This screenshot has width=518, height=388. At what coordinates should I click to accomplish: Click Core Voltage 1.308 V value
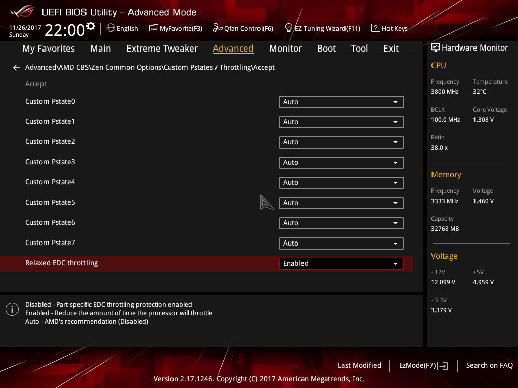tap(483, 120)
